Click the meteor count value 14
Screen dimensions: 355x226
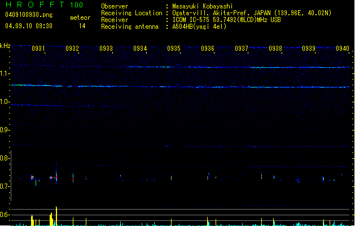coord(82,26)
